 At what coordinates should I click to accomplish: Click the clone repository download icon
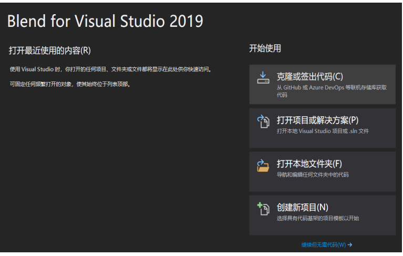[263, 78]
